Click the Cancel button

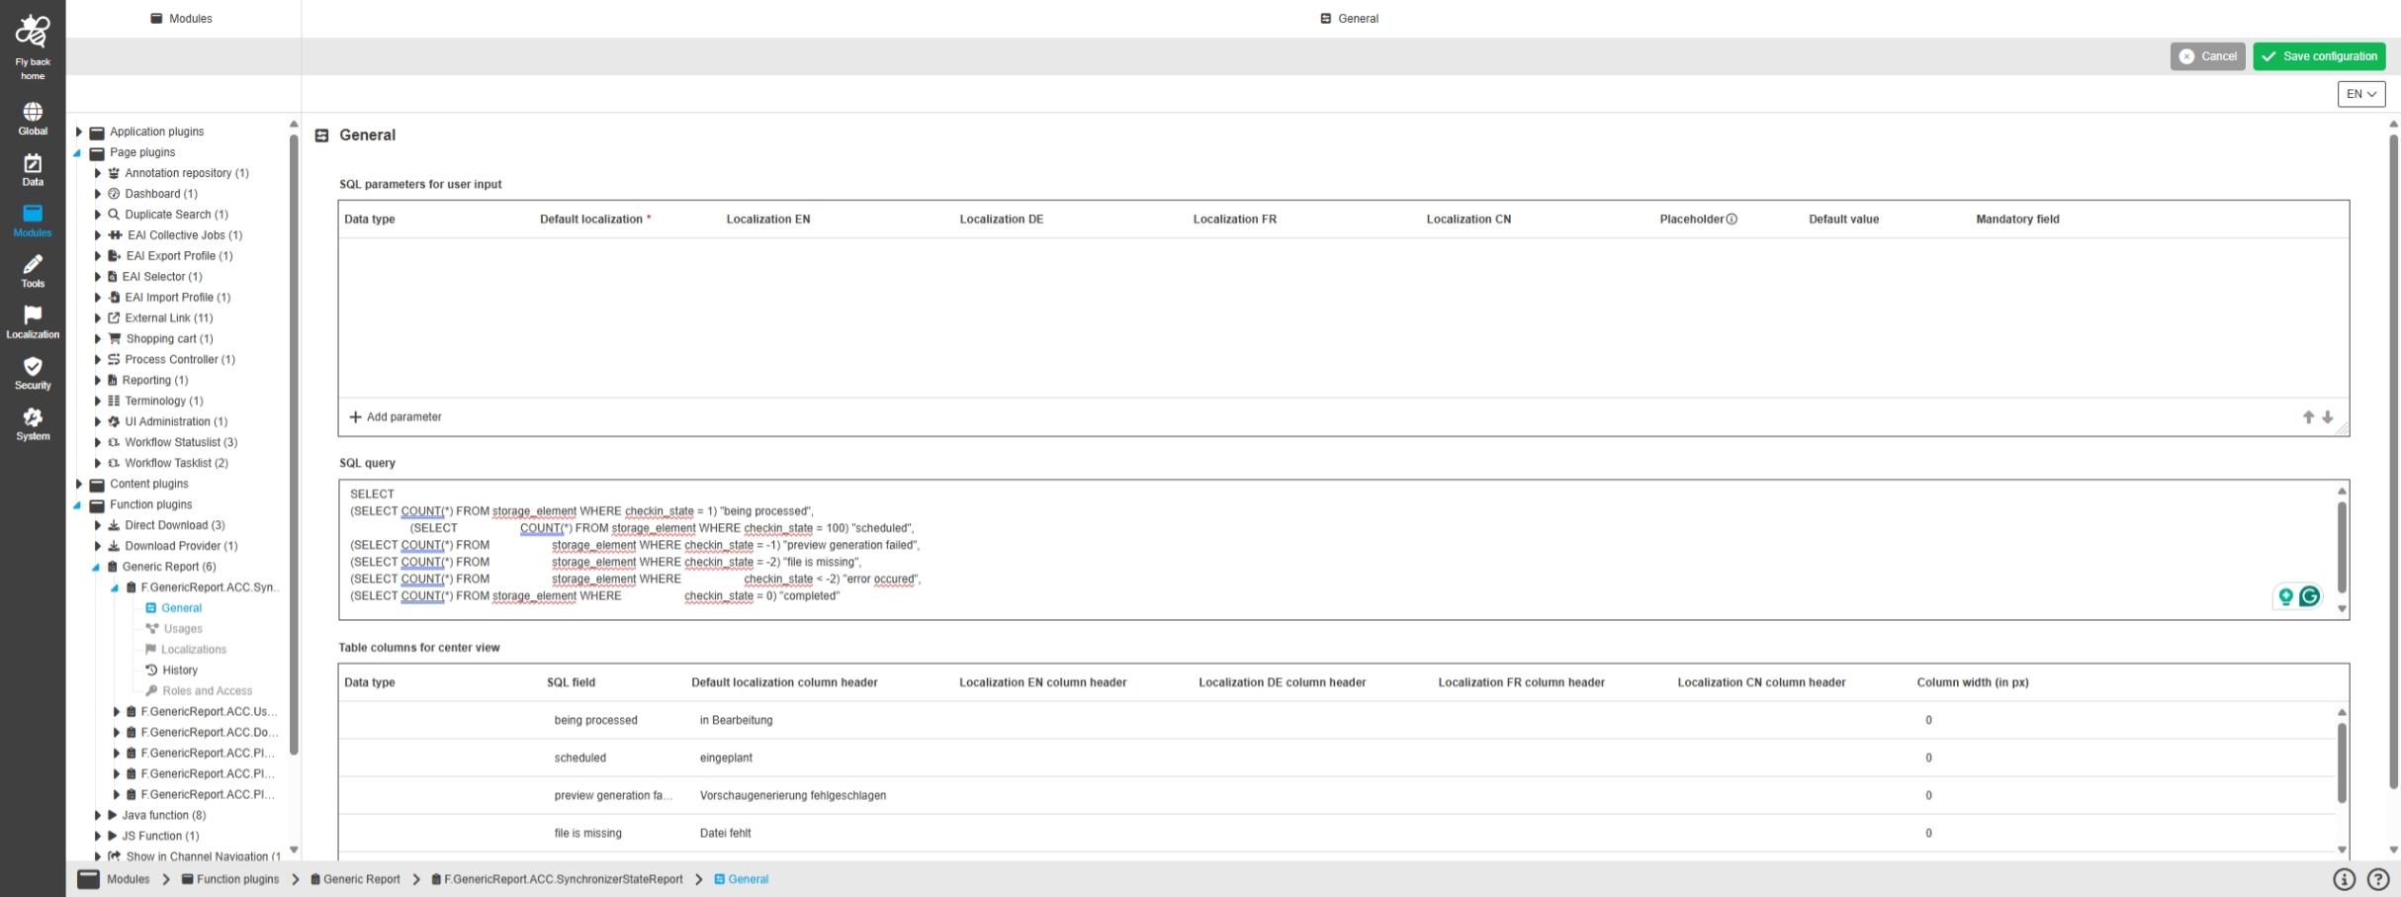[x=2207, y=56]
